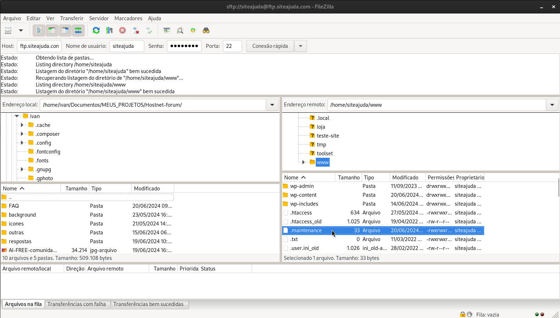Sort remote files by Tamanho column
The image size is (560, 318).
pos(348,178)
